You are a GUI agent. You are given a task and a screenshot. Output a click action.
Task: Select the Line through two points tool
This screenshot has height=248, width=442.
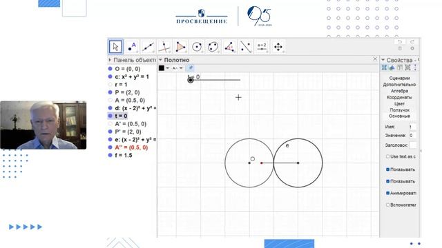coord(148,47)
